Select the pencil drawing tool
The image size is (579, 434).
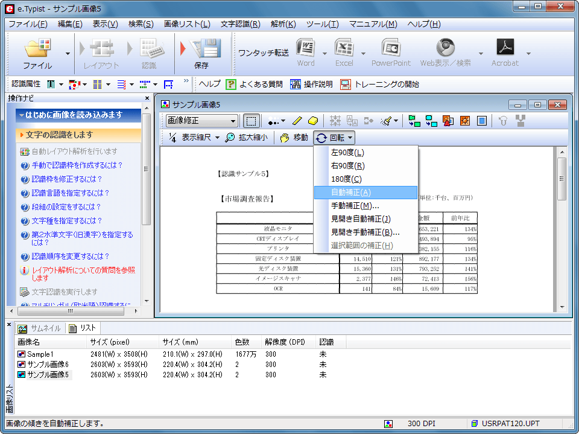coord(297,121)
